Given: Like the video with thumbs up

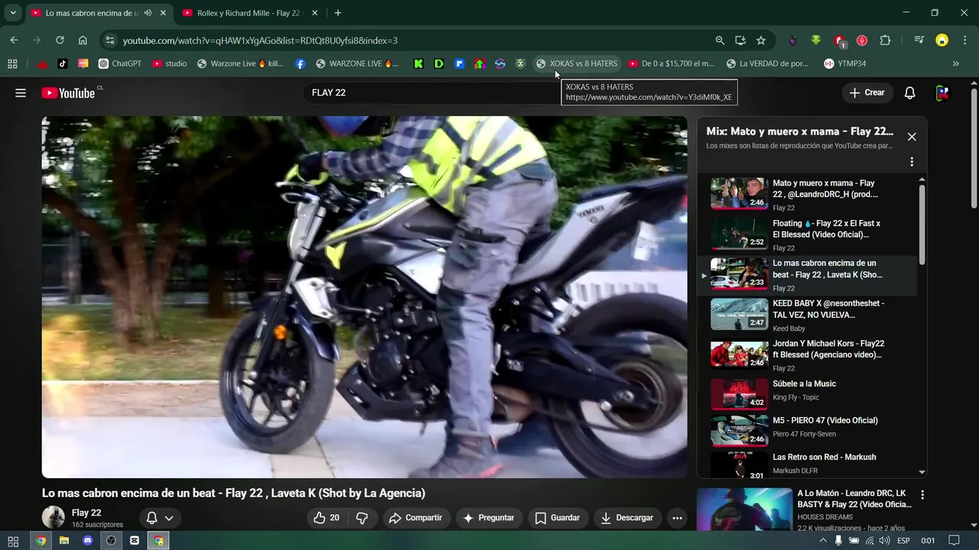Looking at the screenshot, I should (326, 518).
